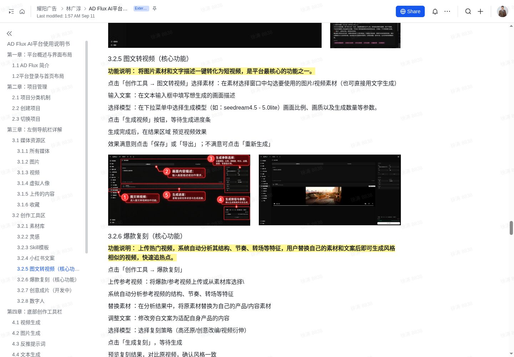The image size is (514, 357).
Task: Jump to 第四章：底部创作工具栏
Action: 35,312
